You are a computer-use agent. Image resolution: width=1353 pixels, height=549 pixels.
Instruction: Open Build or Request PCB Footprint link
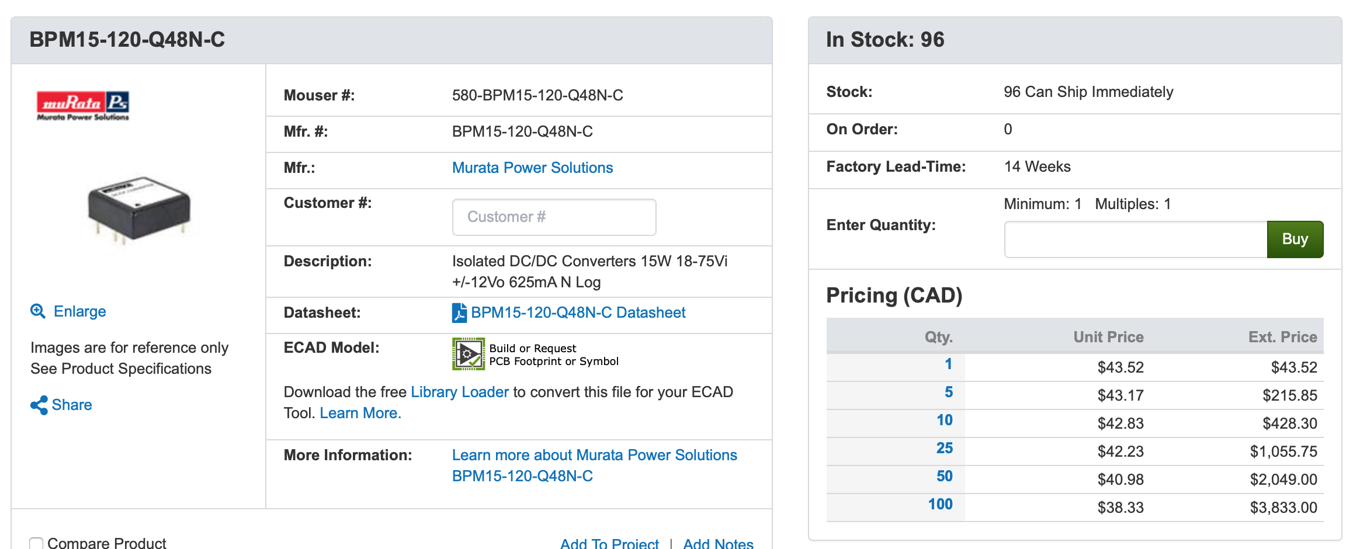click(554, 355)
